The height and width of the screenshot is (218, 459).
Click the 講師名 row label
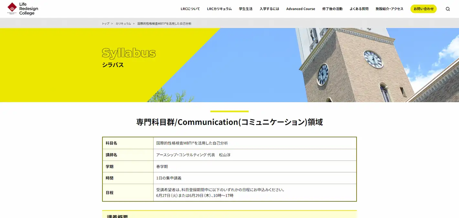tap(112, 155)
